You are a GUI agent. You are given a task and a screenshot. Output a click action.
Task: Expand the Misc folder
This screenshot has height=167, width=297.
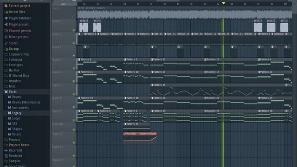click(x=6, y=86)
